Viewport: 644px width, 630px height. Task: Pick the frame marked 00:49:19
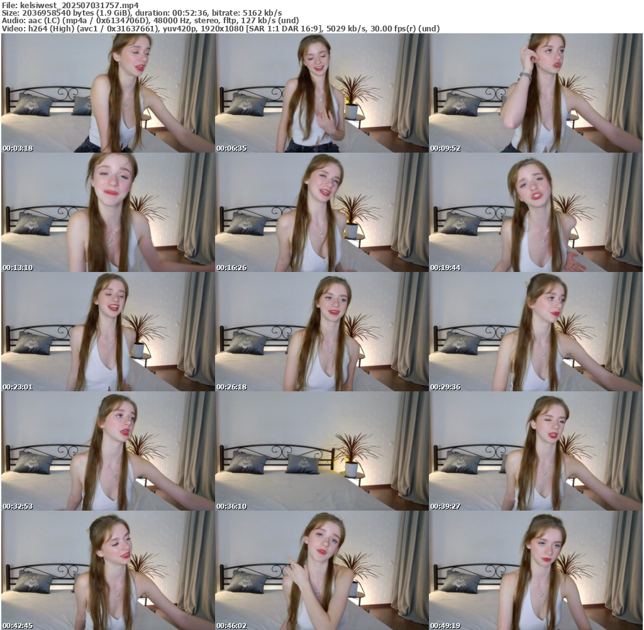(x=536, y=570)
